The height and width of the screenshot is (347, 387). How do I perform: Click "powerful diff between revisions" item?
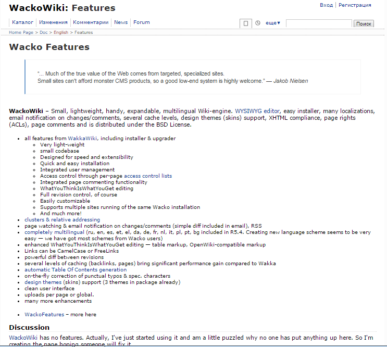64,257
